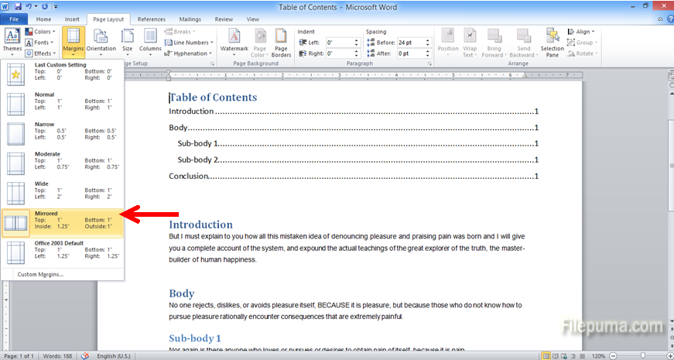Click Custom Margins at menu bottom
This screenshot has height=360, width=674.
pos(40,274)
